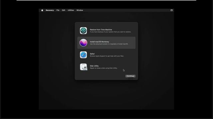Select Restore from Time Machine title
The width and height of the screenshot is (213, 119).
(101, 29)
